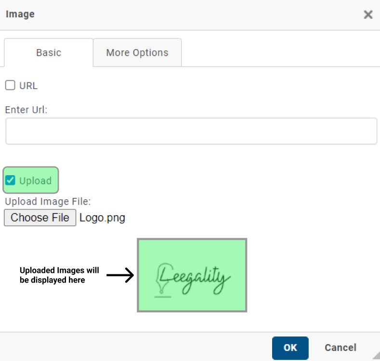Focus the Enter Url text field
Image resolution: width=380 pixels, height=361 pixels.
click(191, 131)
